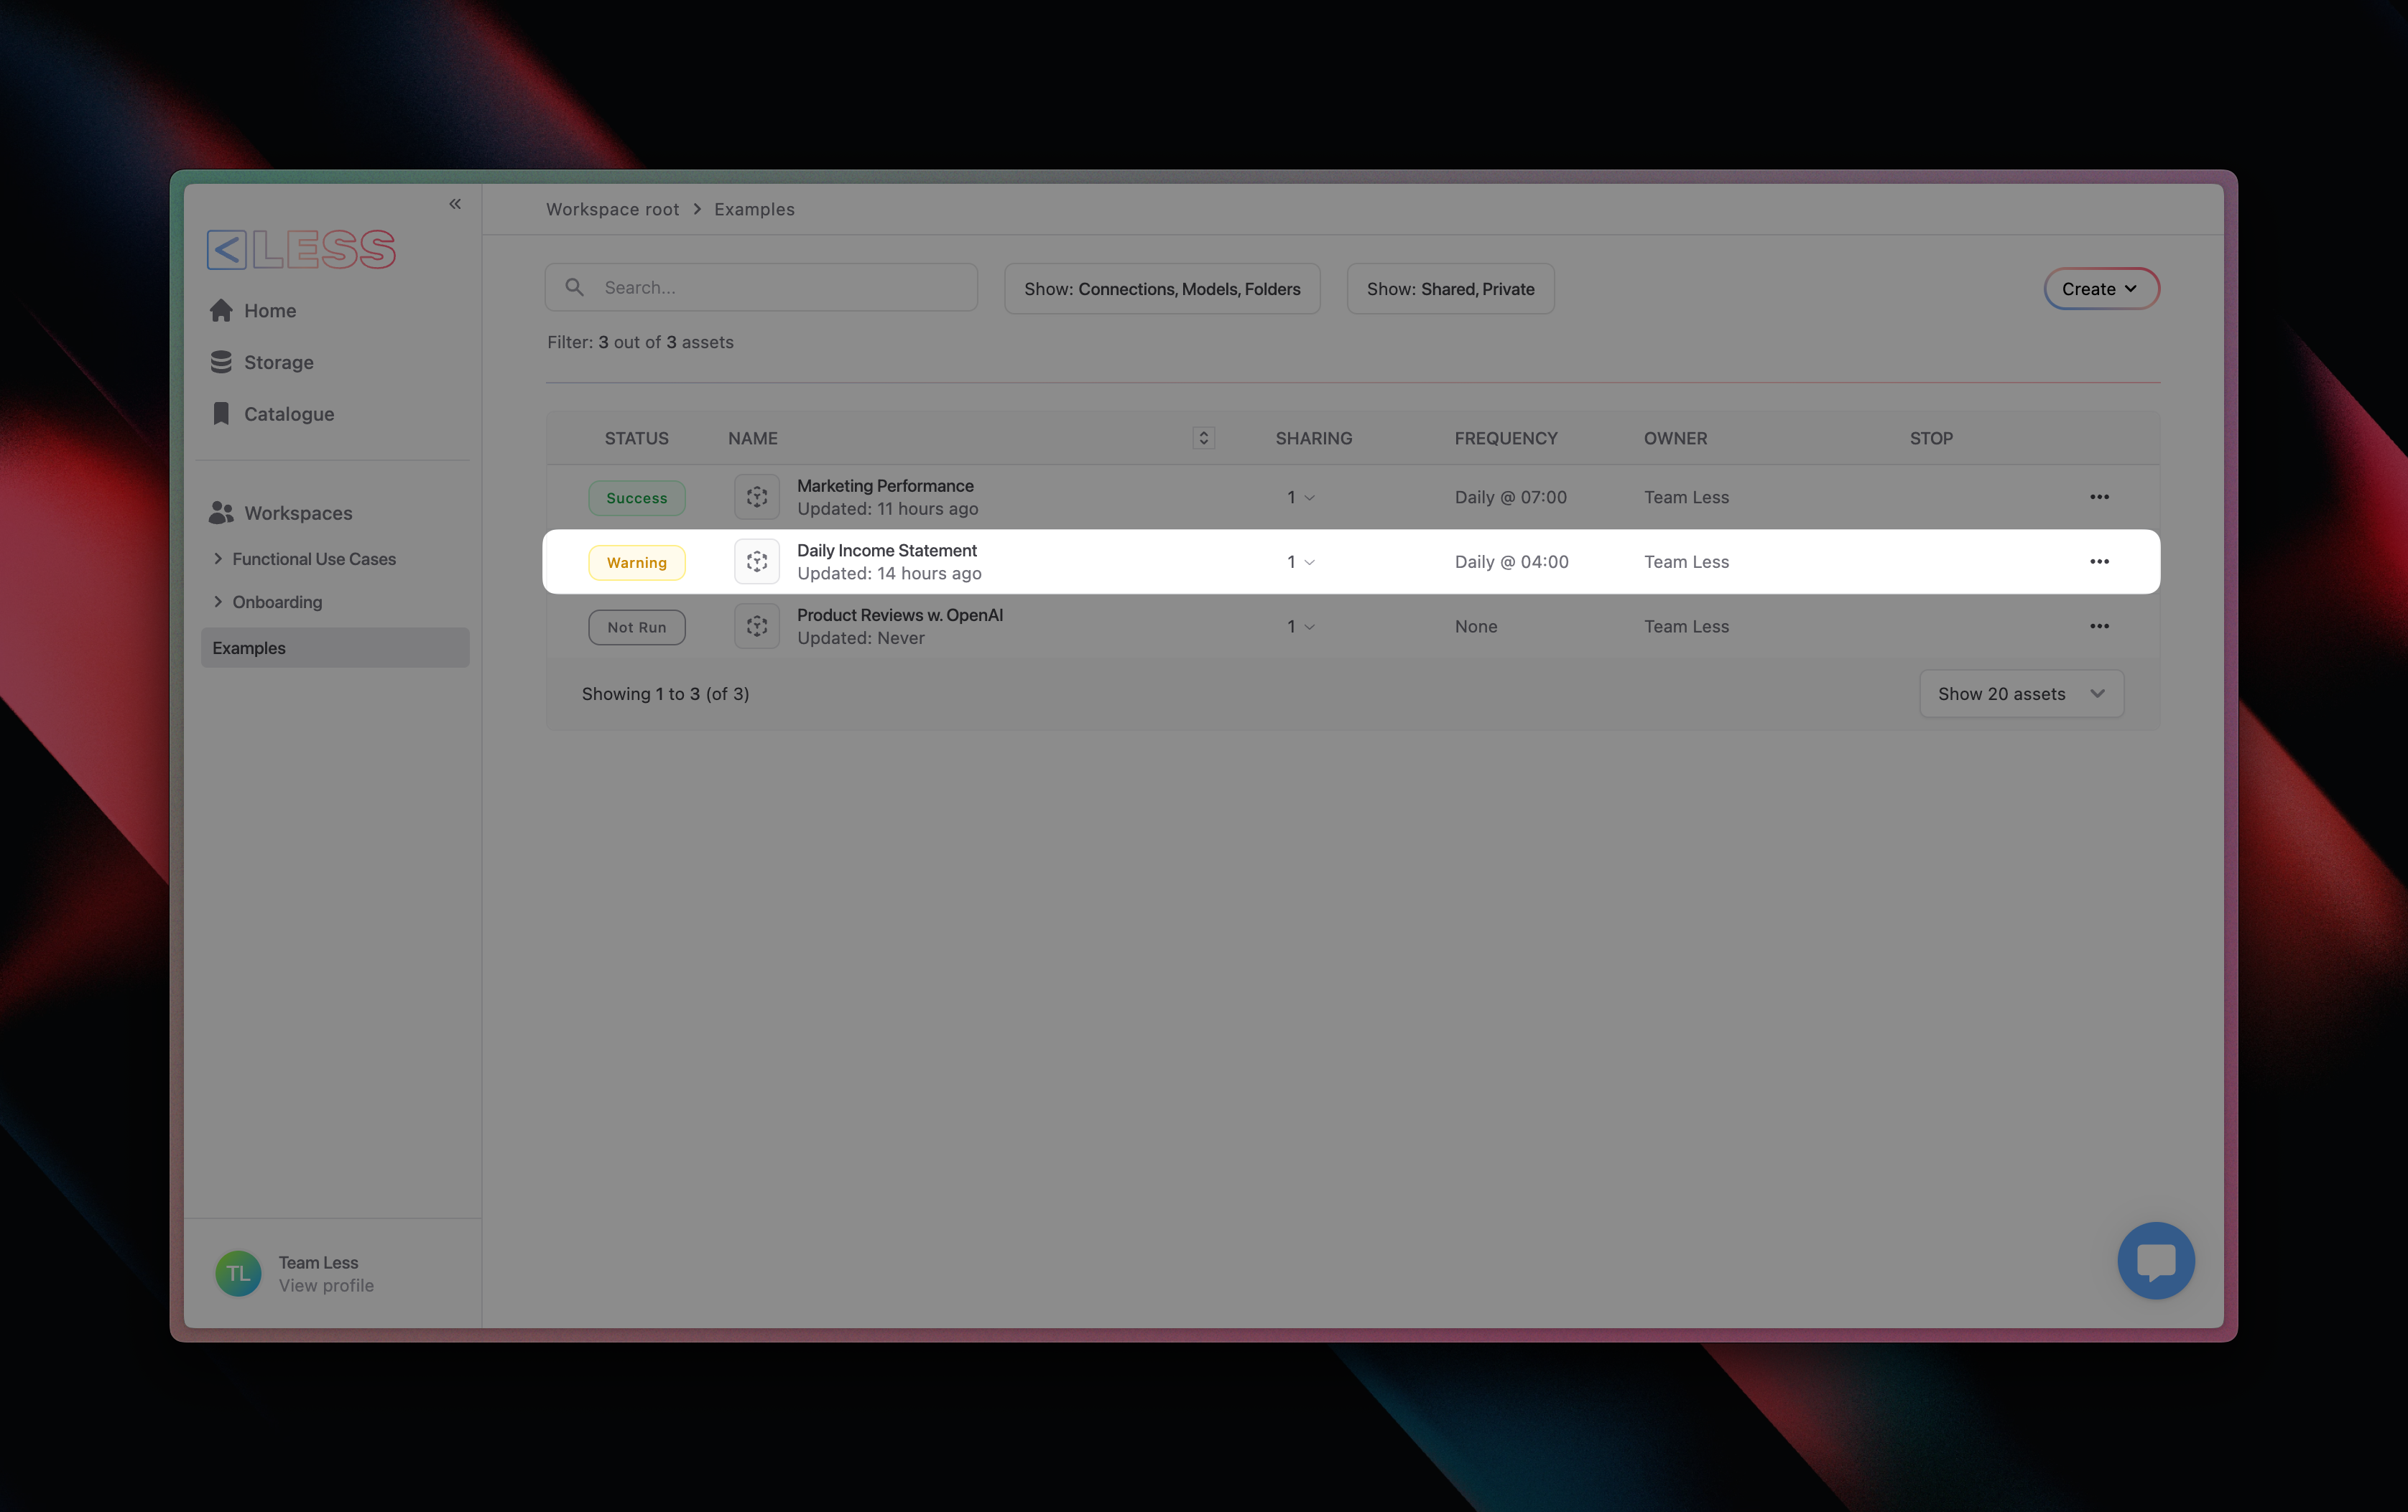Open Show 20 assets dropdown
Image resolution: width=2408 pixels, height=1512 pixels.
2021,694
